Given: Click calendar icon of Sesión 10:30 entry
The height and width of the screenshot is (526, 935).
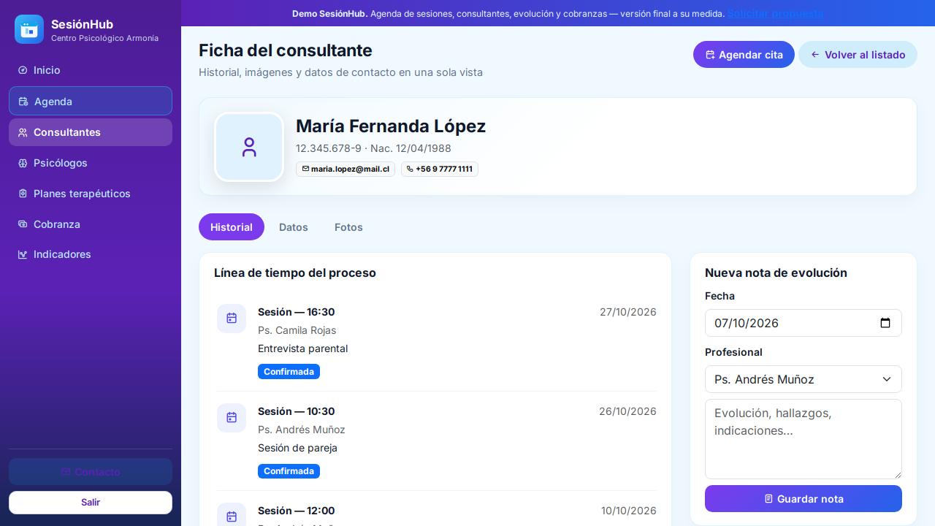Looking at the screenshot, I should point(232,417).
